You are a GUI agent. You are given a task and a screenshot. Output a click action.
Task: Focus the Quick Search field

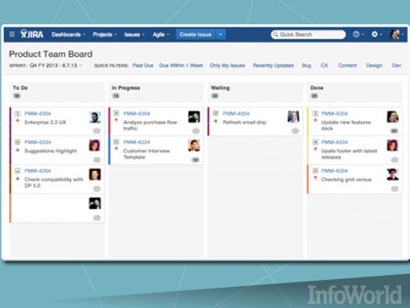[308, 34]
